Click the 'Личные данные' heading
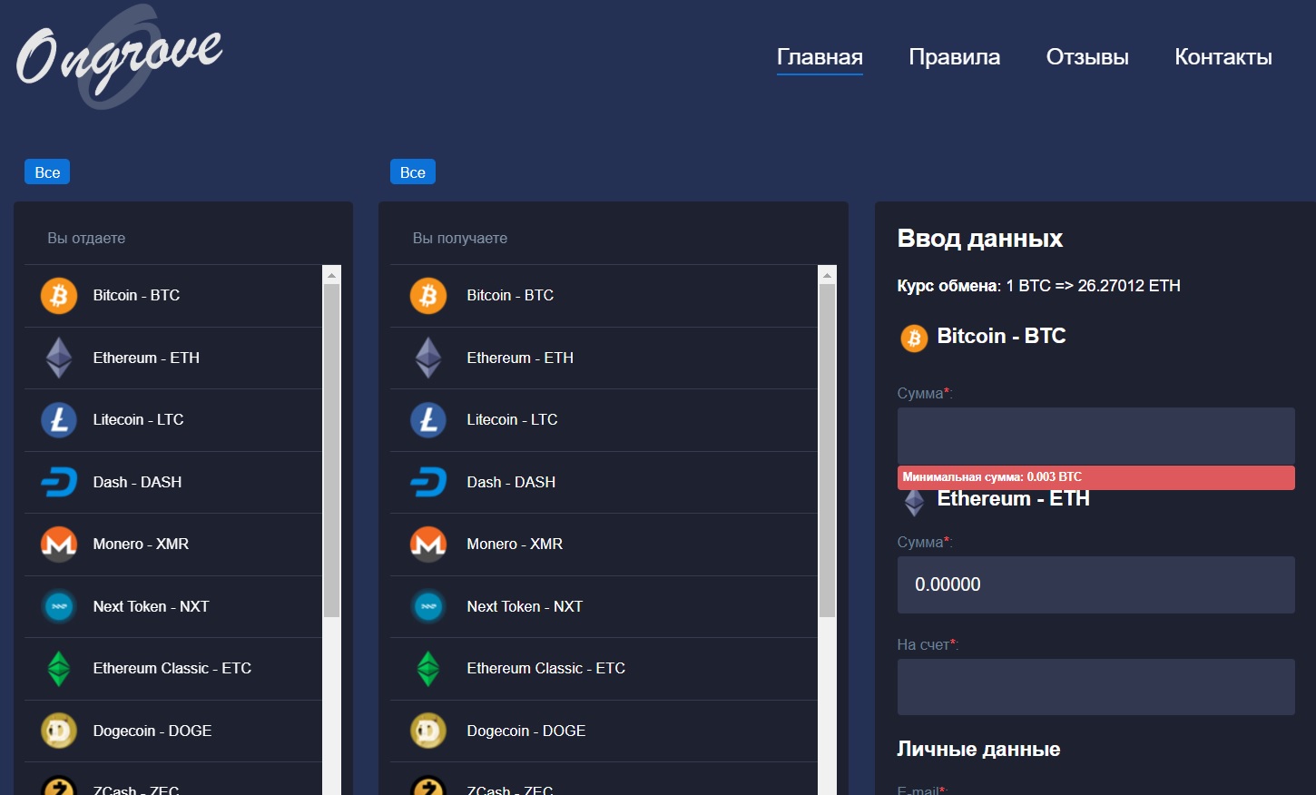 pos(978,750)
